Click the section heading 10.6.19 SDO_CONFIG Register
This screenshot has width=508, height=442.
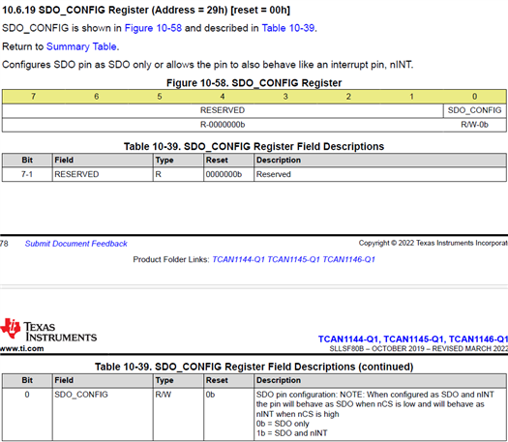tap(146, 10)
